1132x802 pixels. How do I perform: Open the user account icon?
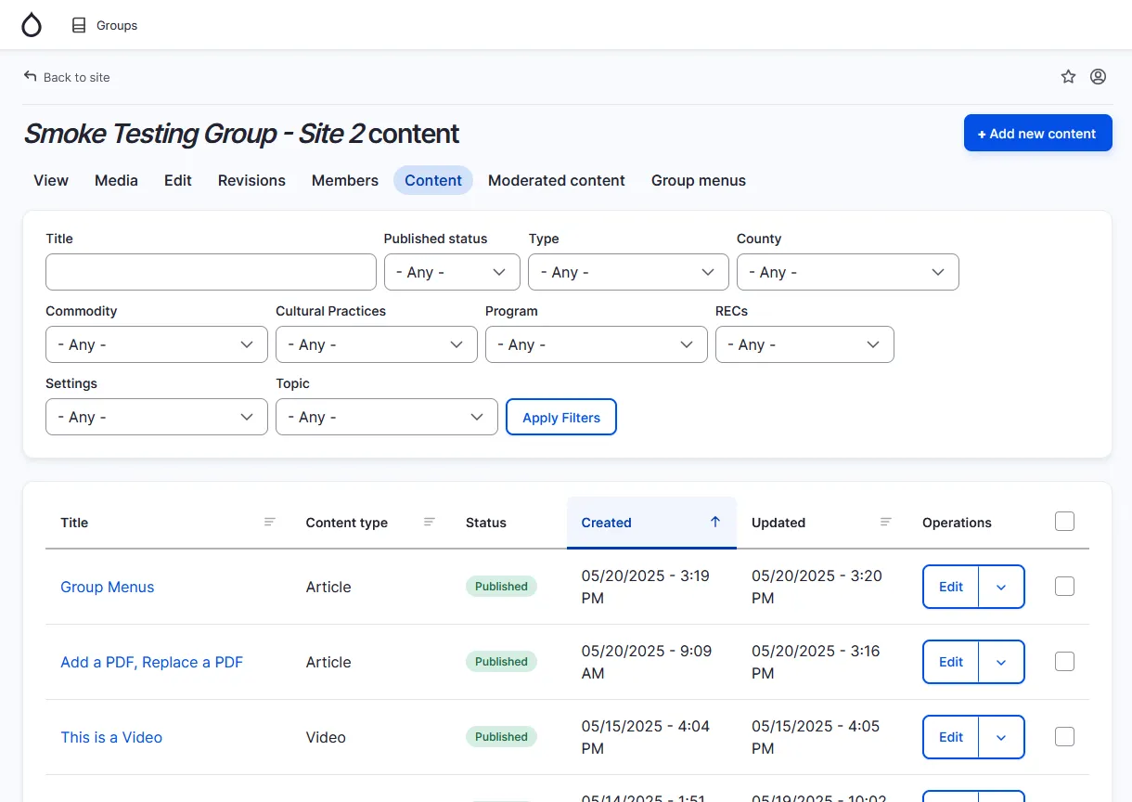(x=1098, y=77)
